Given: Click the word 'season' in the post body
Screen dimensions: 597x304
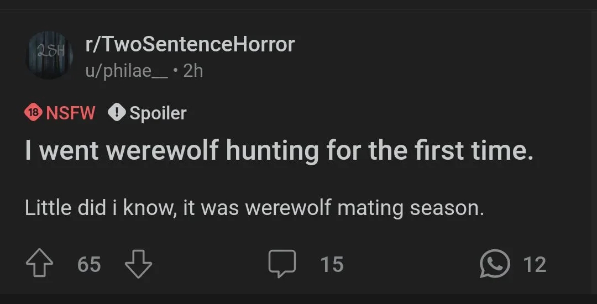Looking at the screenshot, I should pyautogui.click(x=447, y=208).
